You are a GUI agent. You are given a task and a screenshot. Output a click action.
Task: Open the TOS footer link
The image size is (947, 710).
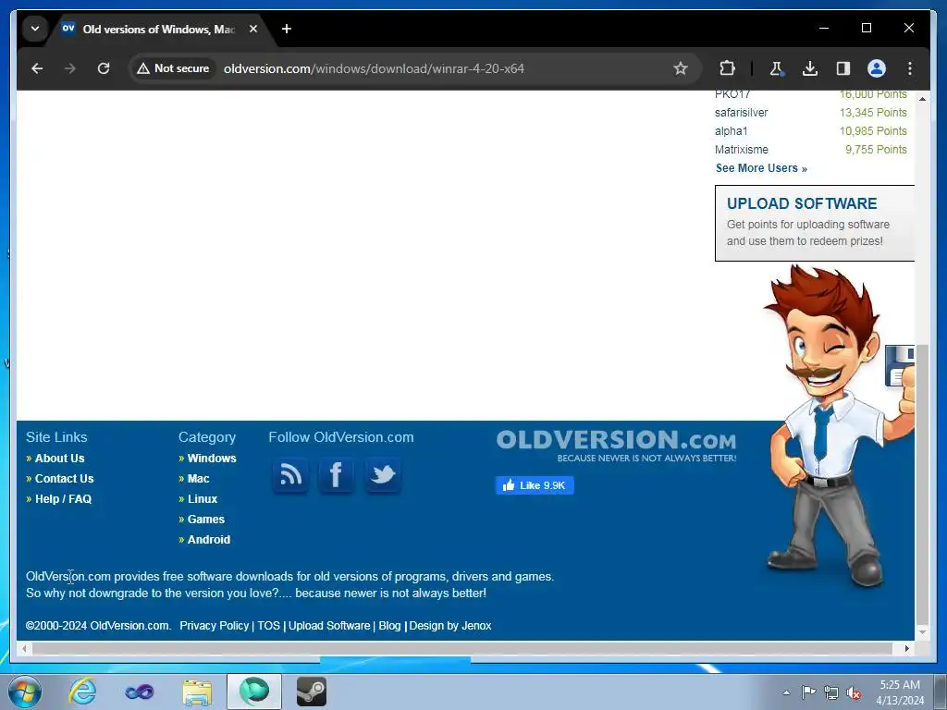pyautogui.click(x=268, y=626)
